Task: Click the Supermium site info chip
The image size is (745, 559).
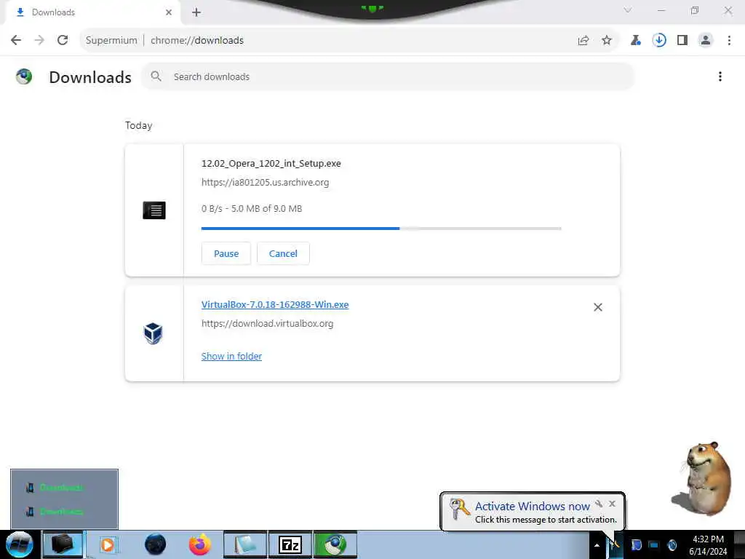Action: (x=111, y=41)
